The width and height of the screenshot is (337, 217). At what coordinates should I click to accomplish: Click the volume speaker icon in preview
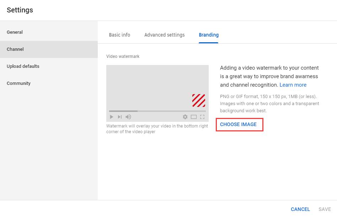coord(128,117)
